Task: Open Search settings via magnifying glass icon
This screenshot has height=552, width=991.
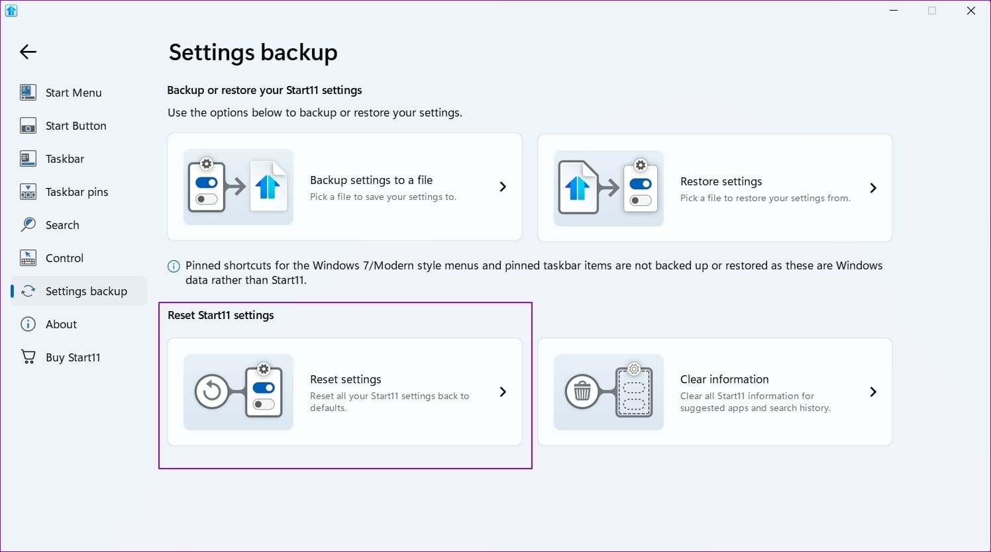Action: [28, 224]
